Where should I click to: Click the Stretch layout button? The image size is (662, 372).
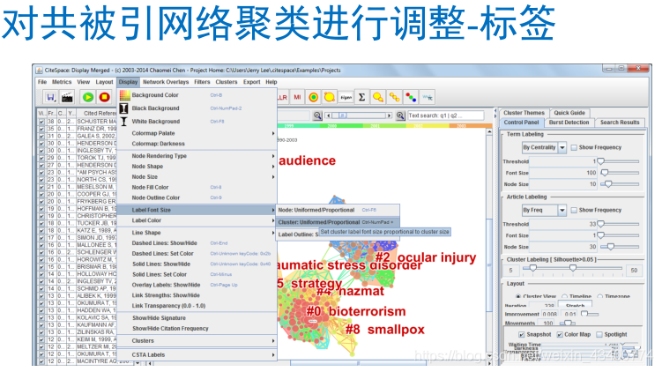575,304
